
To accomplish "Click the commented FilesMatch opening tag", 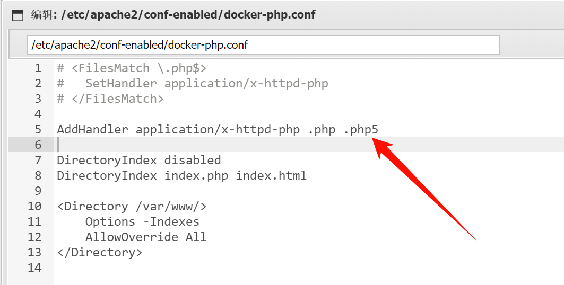I will coord(132,68).
